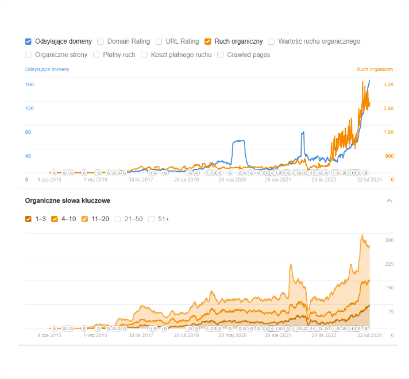Enable the 21–50 keyword positions filter

pos(118,219)
